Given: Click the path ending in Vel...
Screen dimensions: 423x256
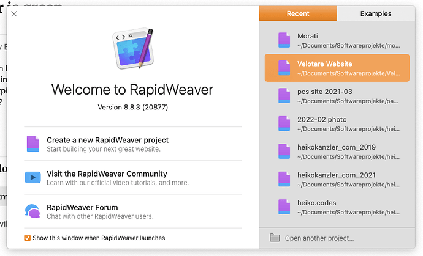Looking at the screenshot, I should pyautogui.click(x=349, y=73).
